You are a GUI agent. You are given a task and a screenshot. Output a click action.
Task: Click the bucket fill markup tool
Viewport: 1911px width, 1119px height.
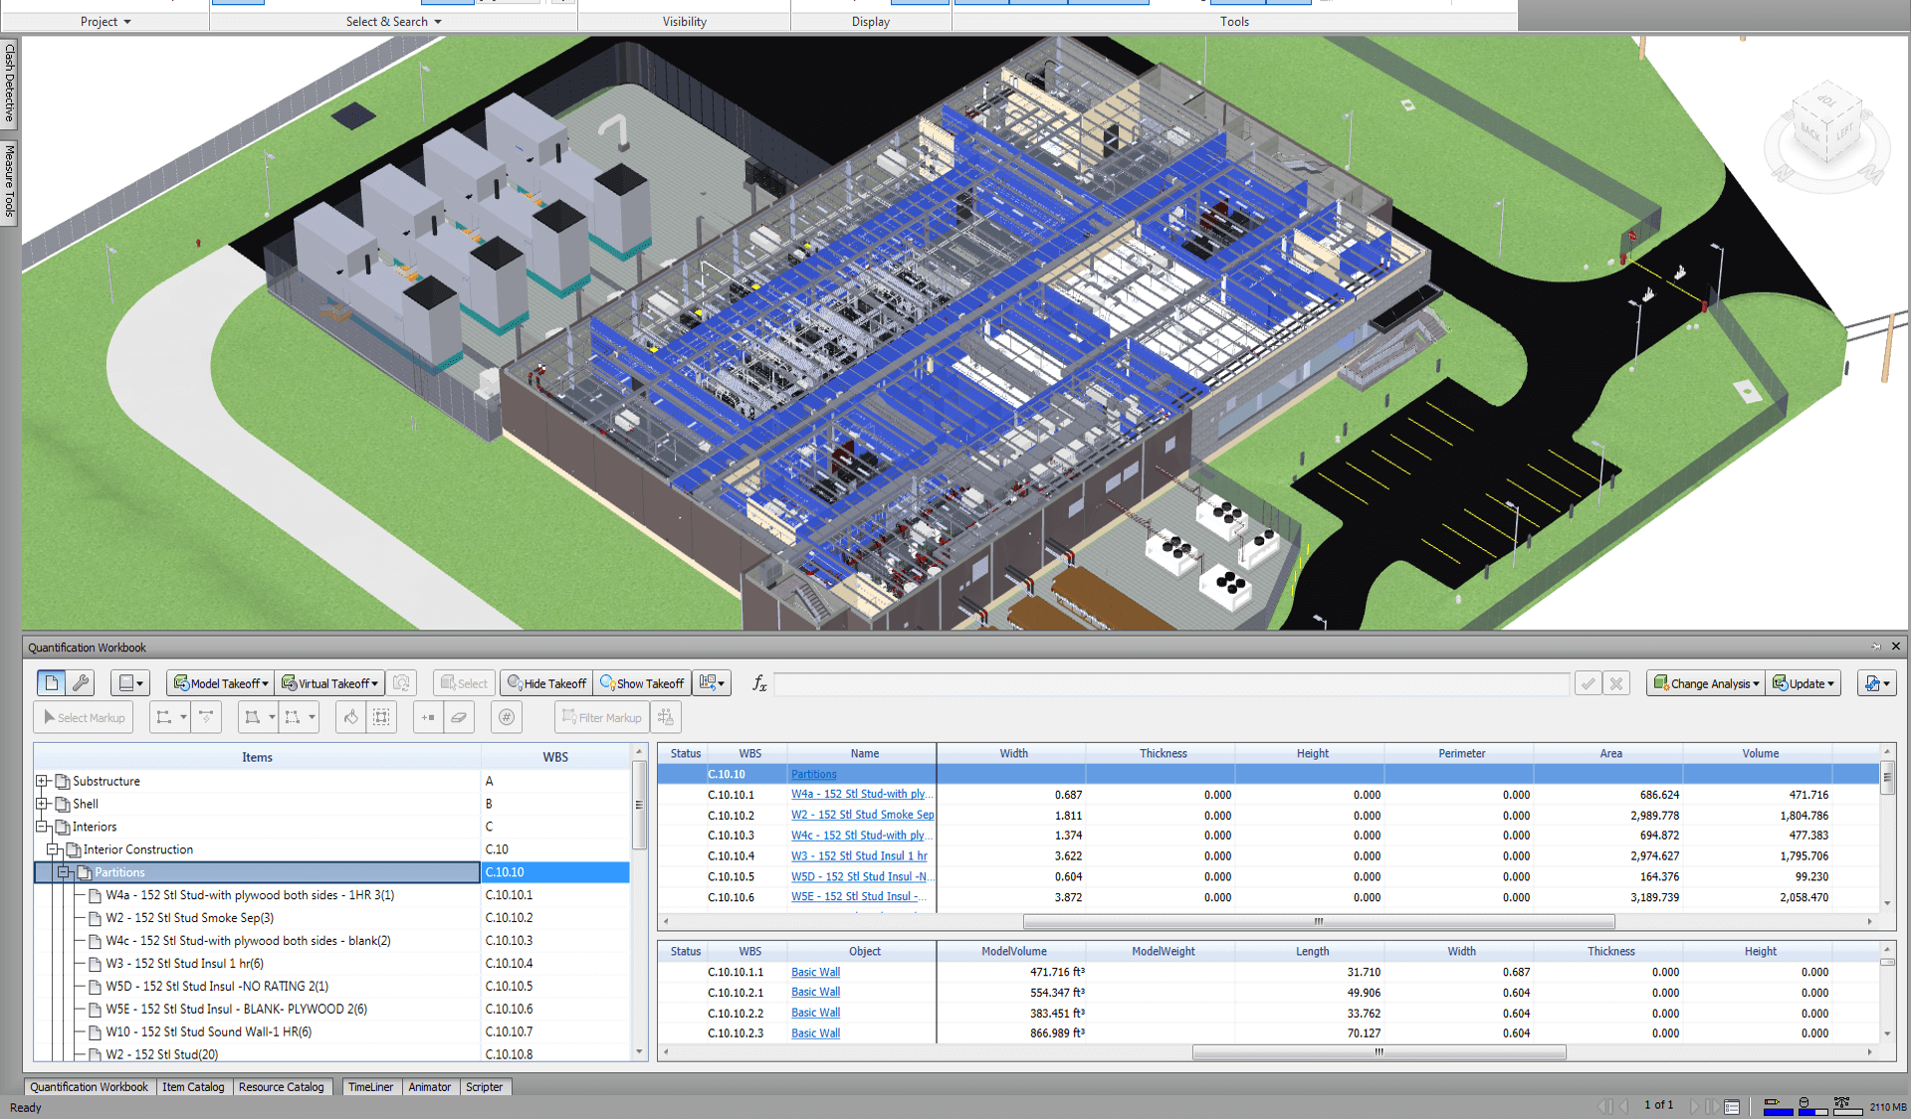(350, 717)
